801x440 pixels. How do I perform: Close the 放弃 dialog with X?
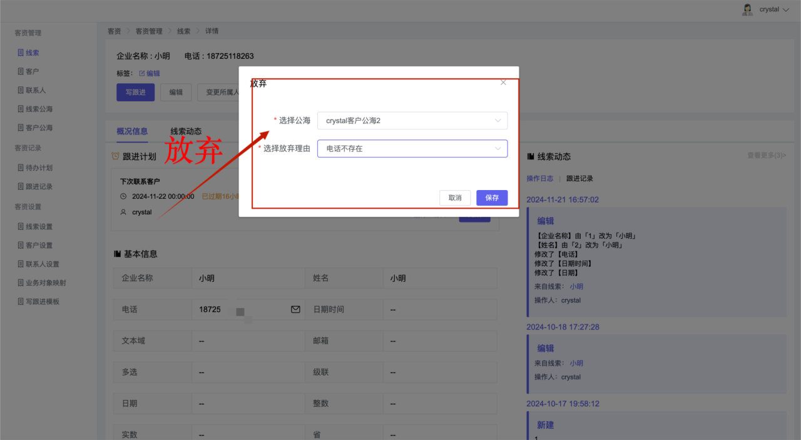[x=503, y=82]
